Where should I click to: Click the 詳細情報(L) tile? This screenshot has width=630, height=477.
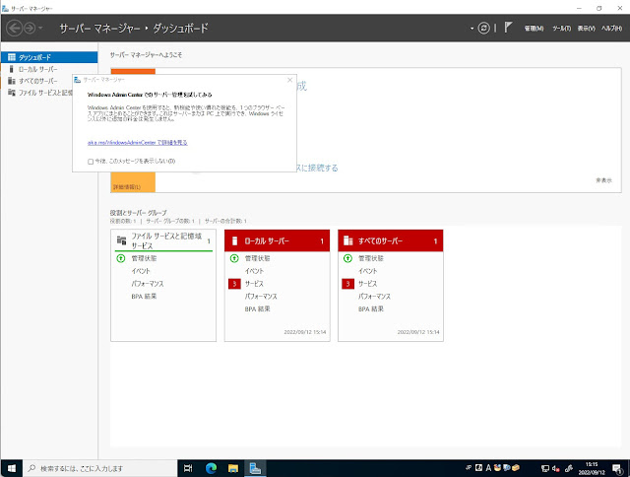[133, 182]
